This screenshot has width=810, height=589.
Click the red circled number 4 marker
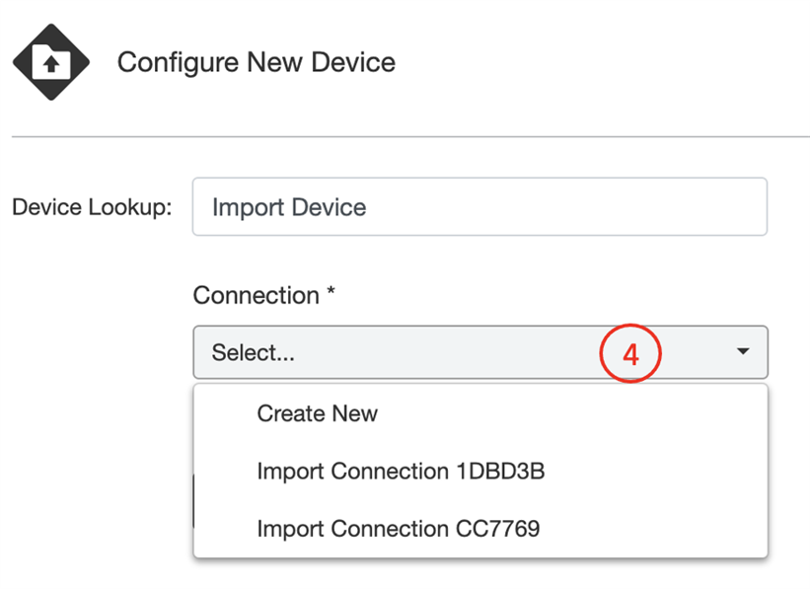(630, 352)
